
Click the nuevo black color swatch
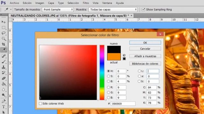click(114, 49)
